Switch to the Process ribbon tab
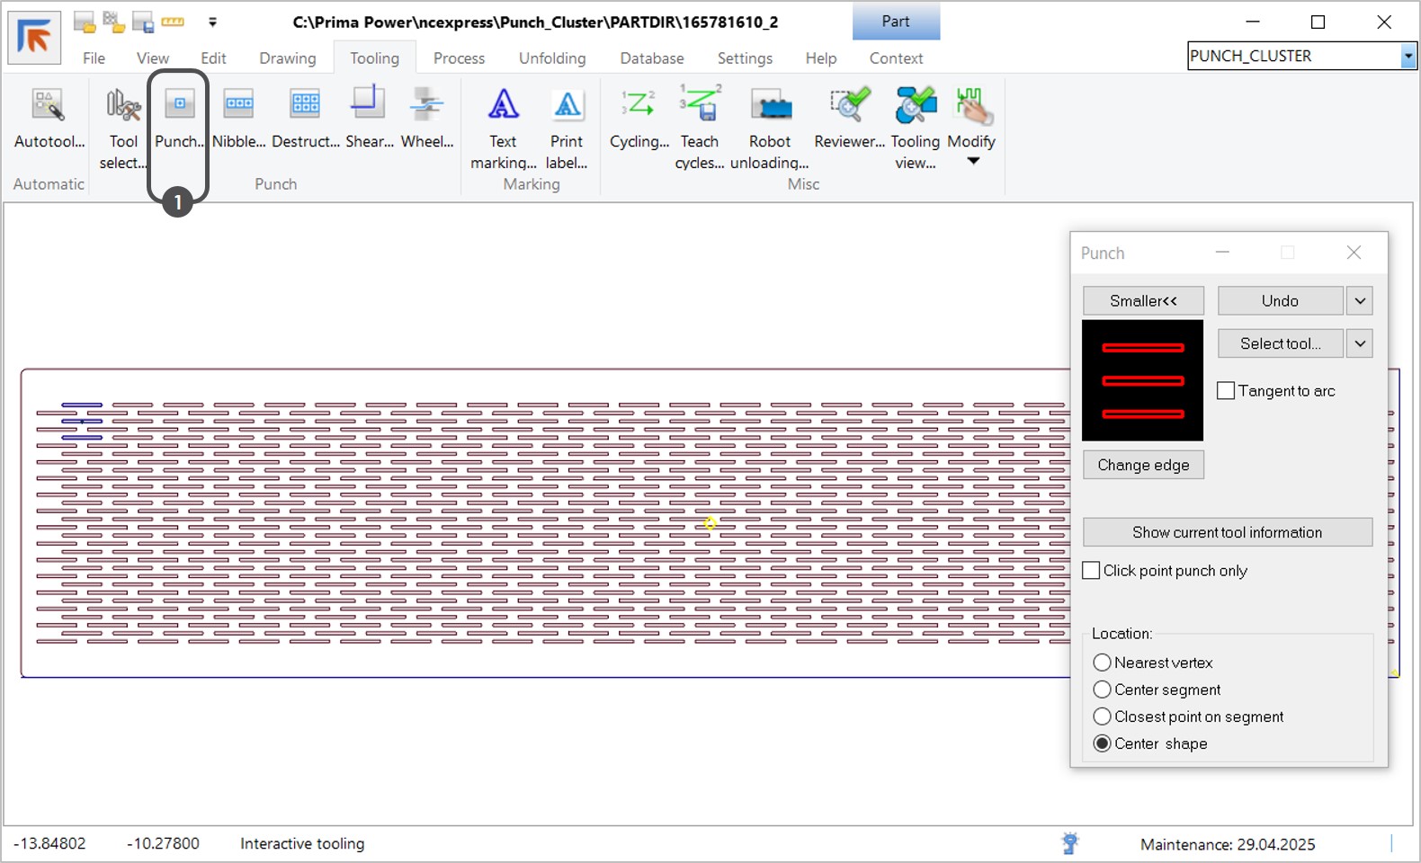 pos(459,58)
